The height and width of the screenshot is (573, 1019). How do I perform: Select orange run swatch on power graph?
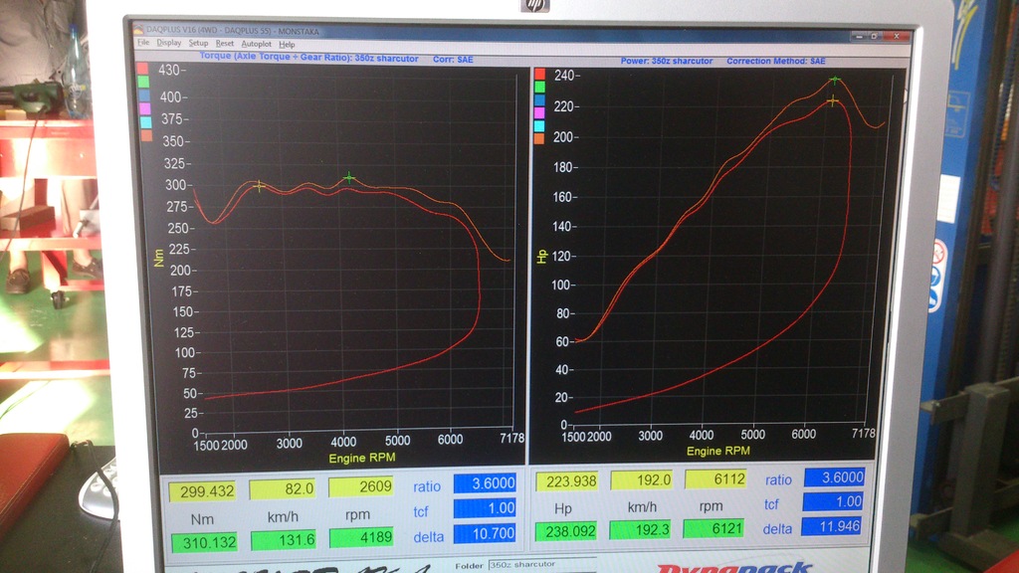[x=539, y=139]
